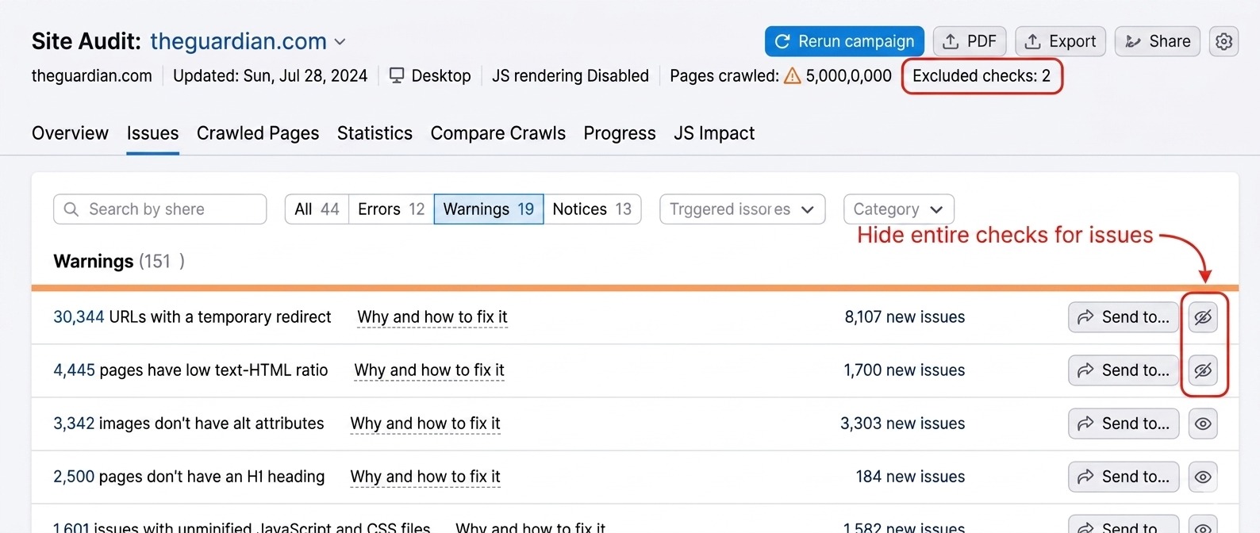
Task: Click Send to for temporary redirect row
Action: [x=1124, y=317]
